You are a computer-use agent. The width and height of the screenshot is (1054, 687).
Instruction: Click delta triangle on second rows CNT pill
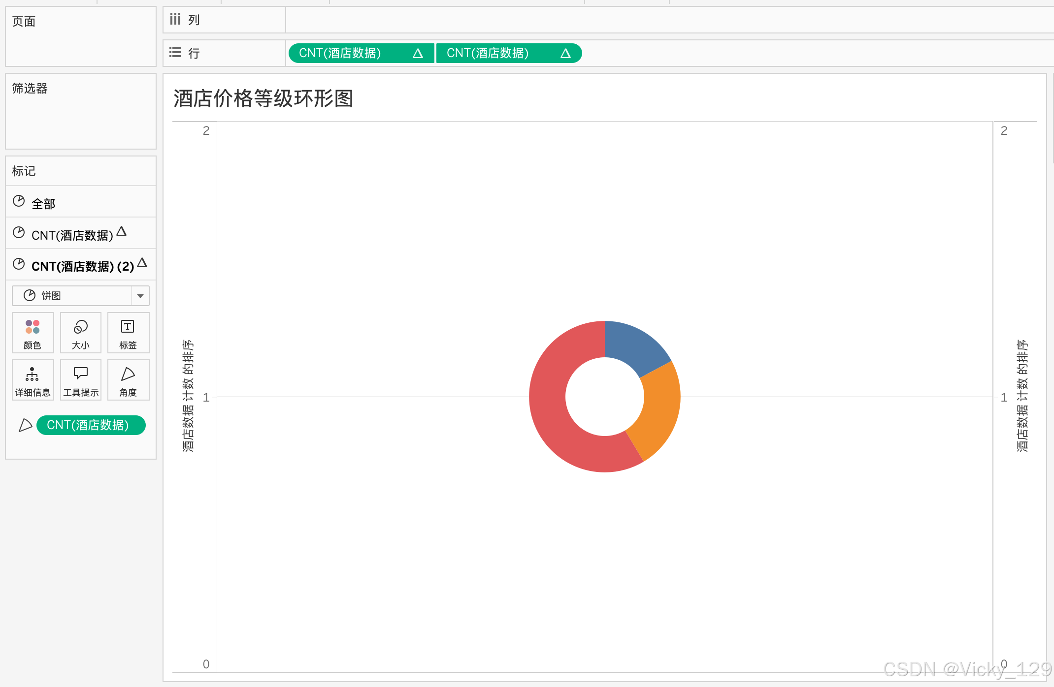coord(565,53)
